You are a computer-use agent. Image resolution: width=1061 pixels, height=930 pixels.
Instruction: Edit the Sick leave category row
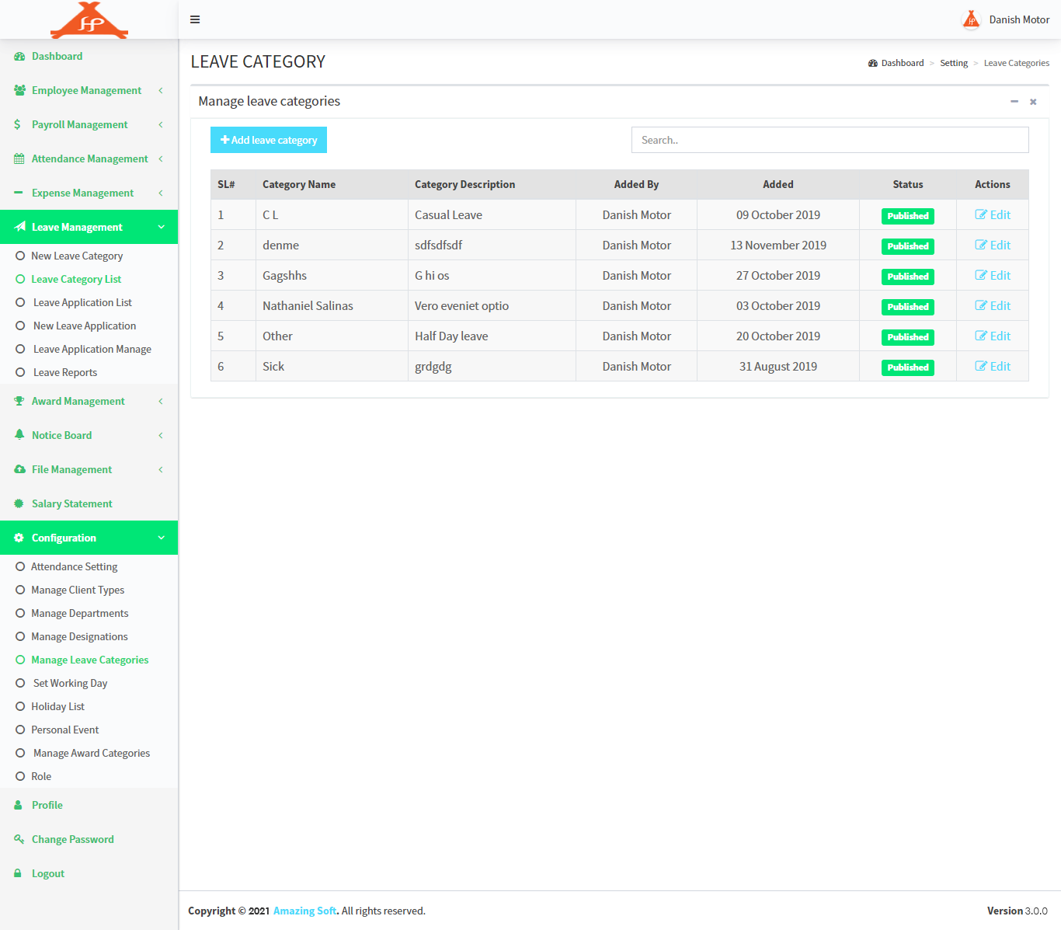coord(993,367)
